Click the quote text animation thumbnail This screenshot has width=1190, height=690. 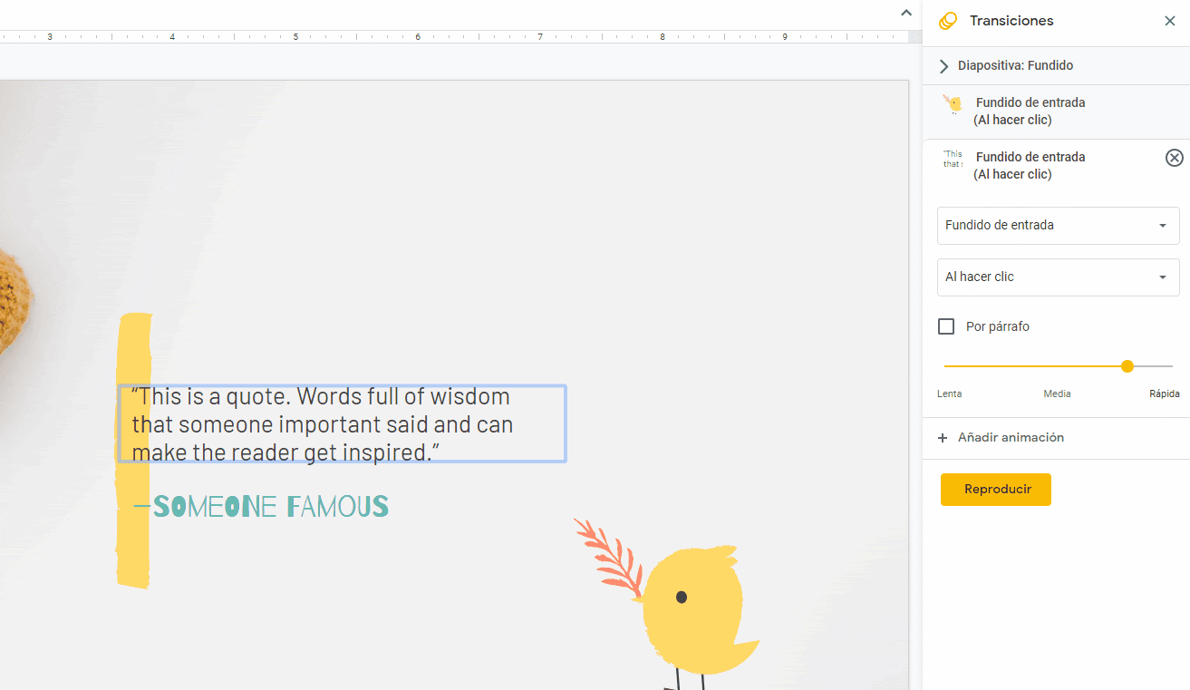[x=953, y=159]
